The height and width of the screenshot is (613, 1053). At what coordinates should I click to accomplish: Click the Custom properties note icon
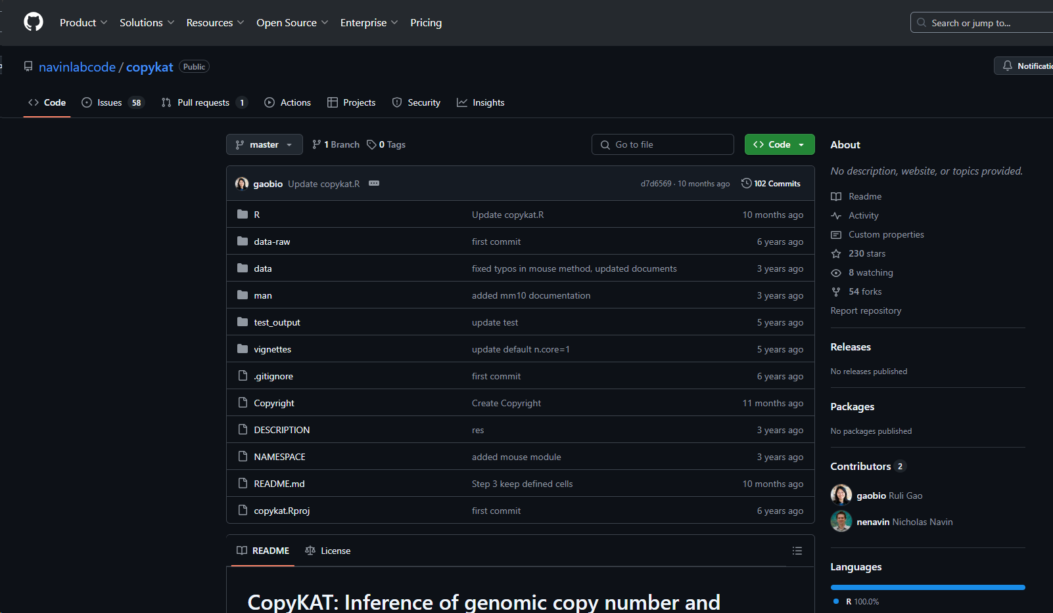836,234
